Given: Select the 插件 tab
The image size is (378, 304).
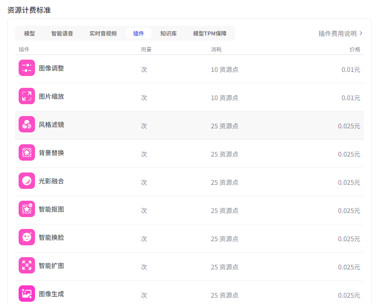Looking at the screenshot, I should tap(139, 33).
